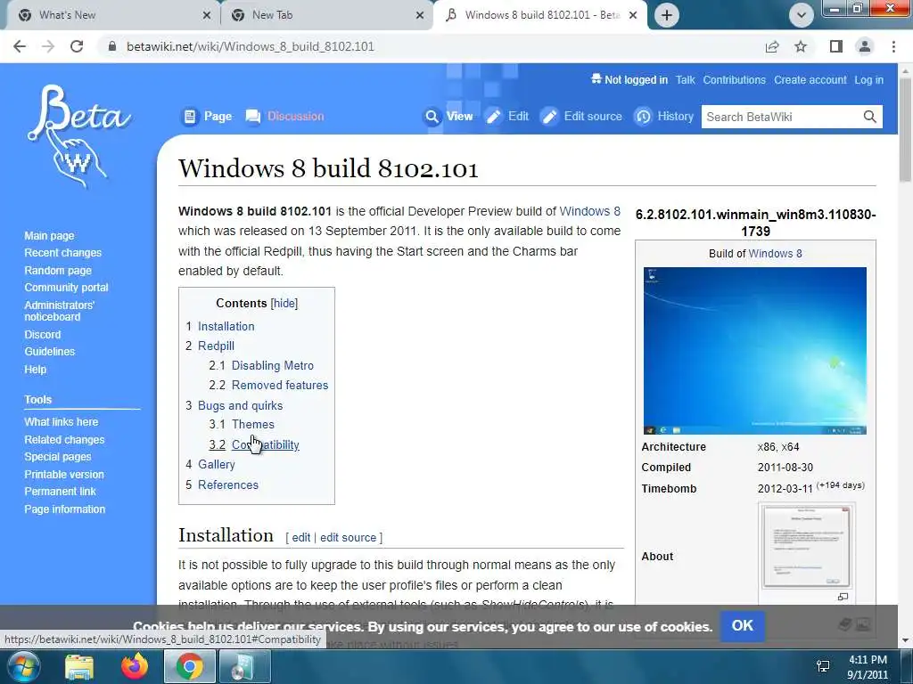This screenshot has height=684, width=913.
Task: Click the BetaWiki logo
Action: coord(79,137)
